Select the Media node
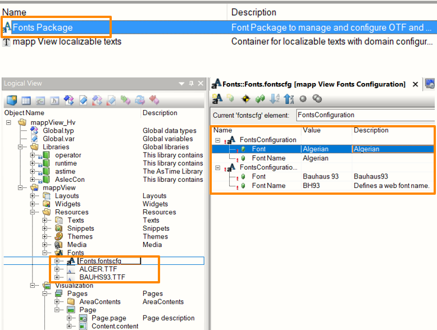 pos(77,245)
